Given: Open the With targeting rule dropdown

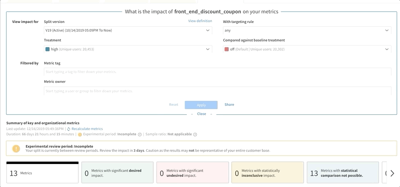Looking at the screenshot, I should coord(307,30).
